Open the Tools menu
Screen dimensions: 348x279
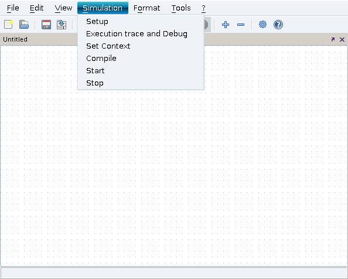[x=181, y=8]
